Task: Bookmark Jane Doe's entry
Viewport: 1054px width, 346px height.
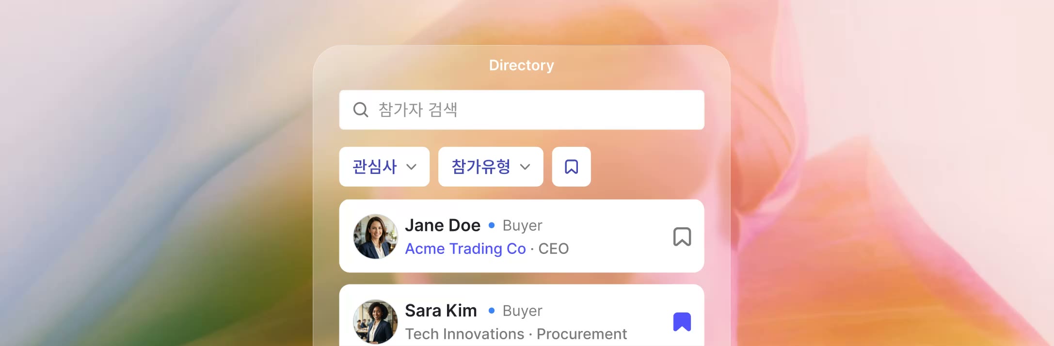Action: 682,236
